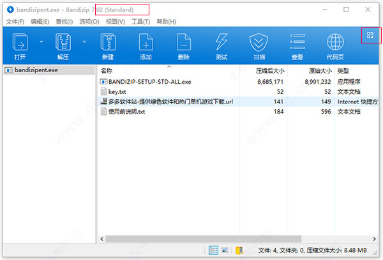383x260 pixels.
Task: Expand the dropdown arrow beside 打开
Action: pyautogui.click(x=41, y=42)
